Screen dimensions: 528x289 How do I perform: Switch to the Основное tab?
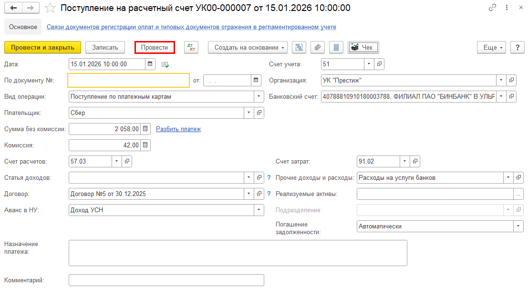pos(23,27)
